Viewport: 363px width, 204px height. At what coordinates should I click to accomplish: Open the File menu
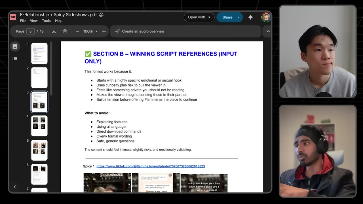23,21
